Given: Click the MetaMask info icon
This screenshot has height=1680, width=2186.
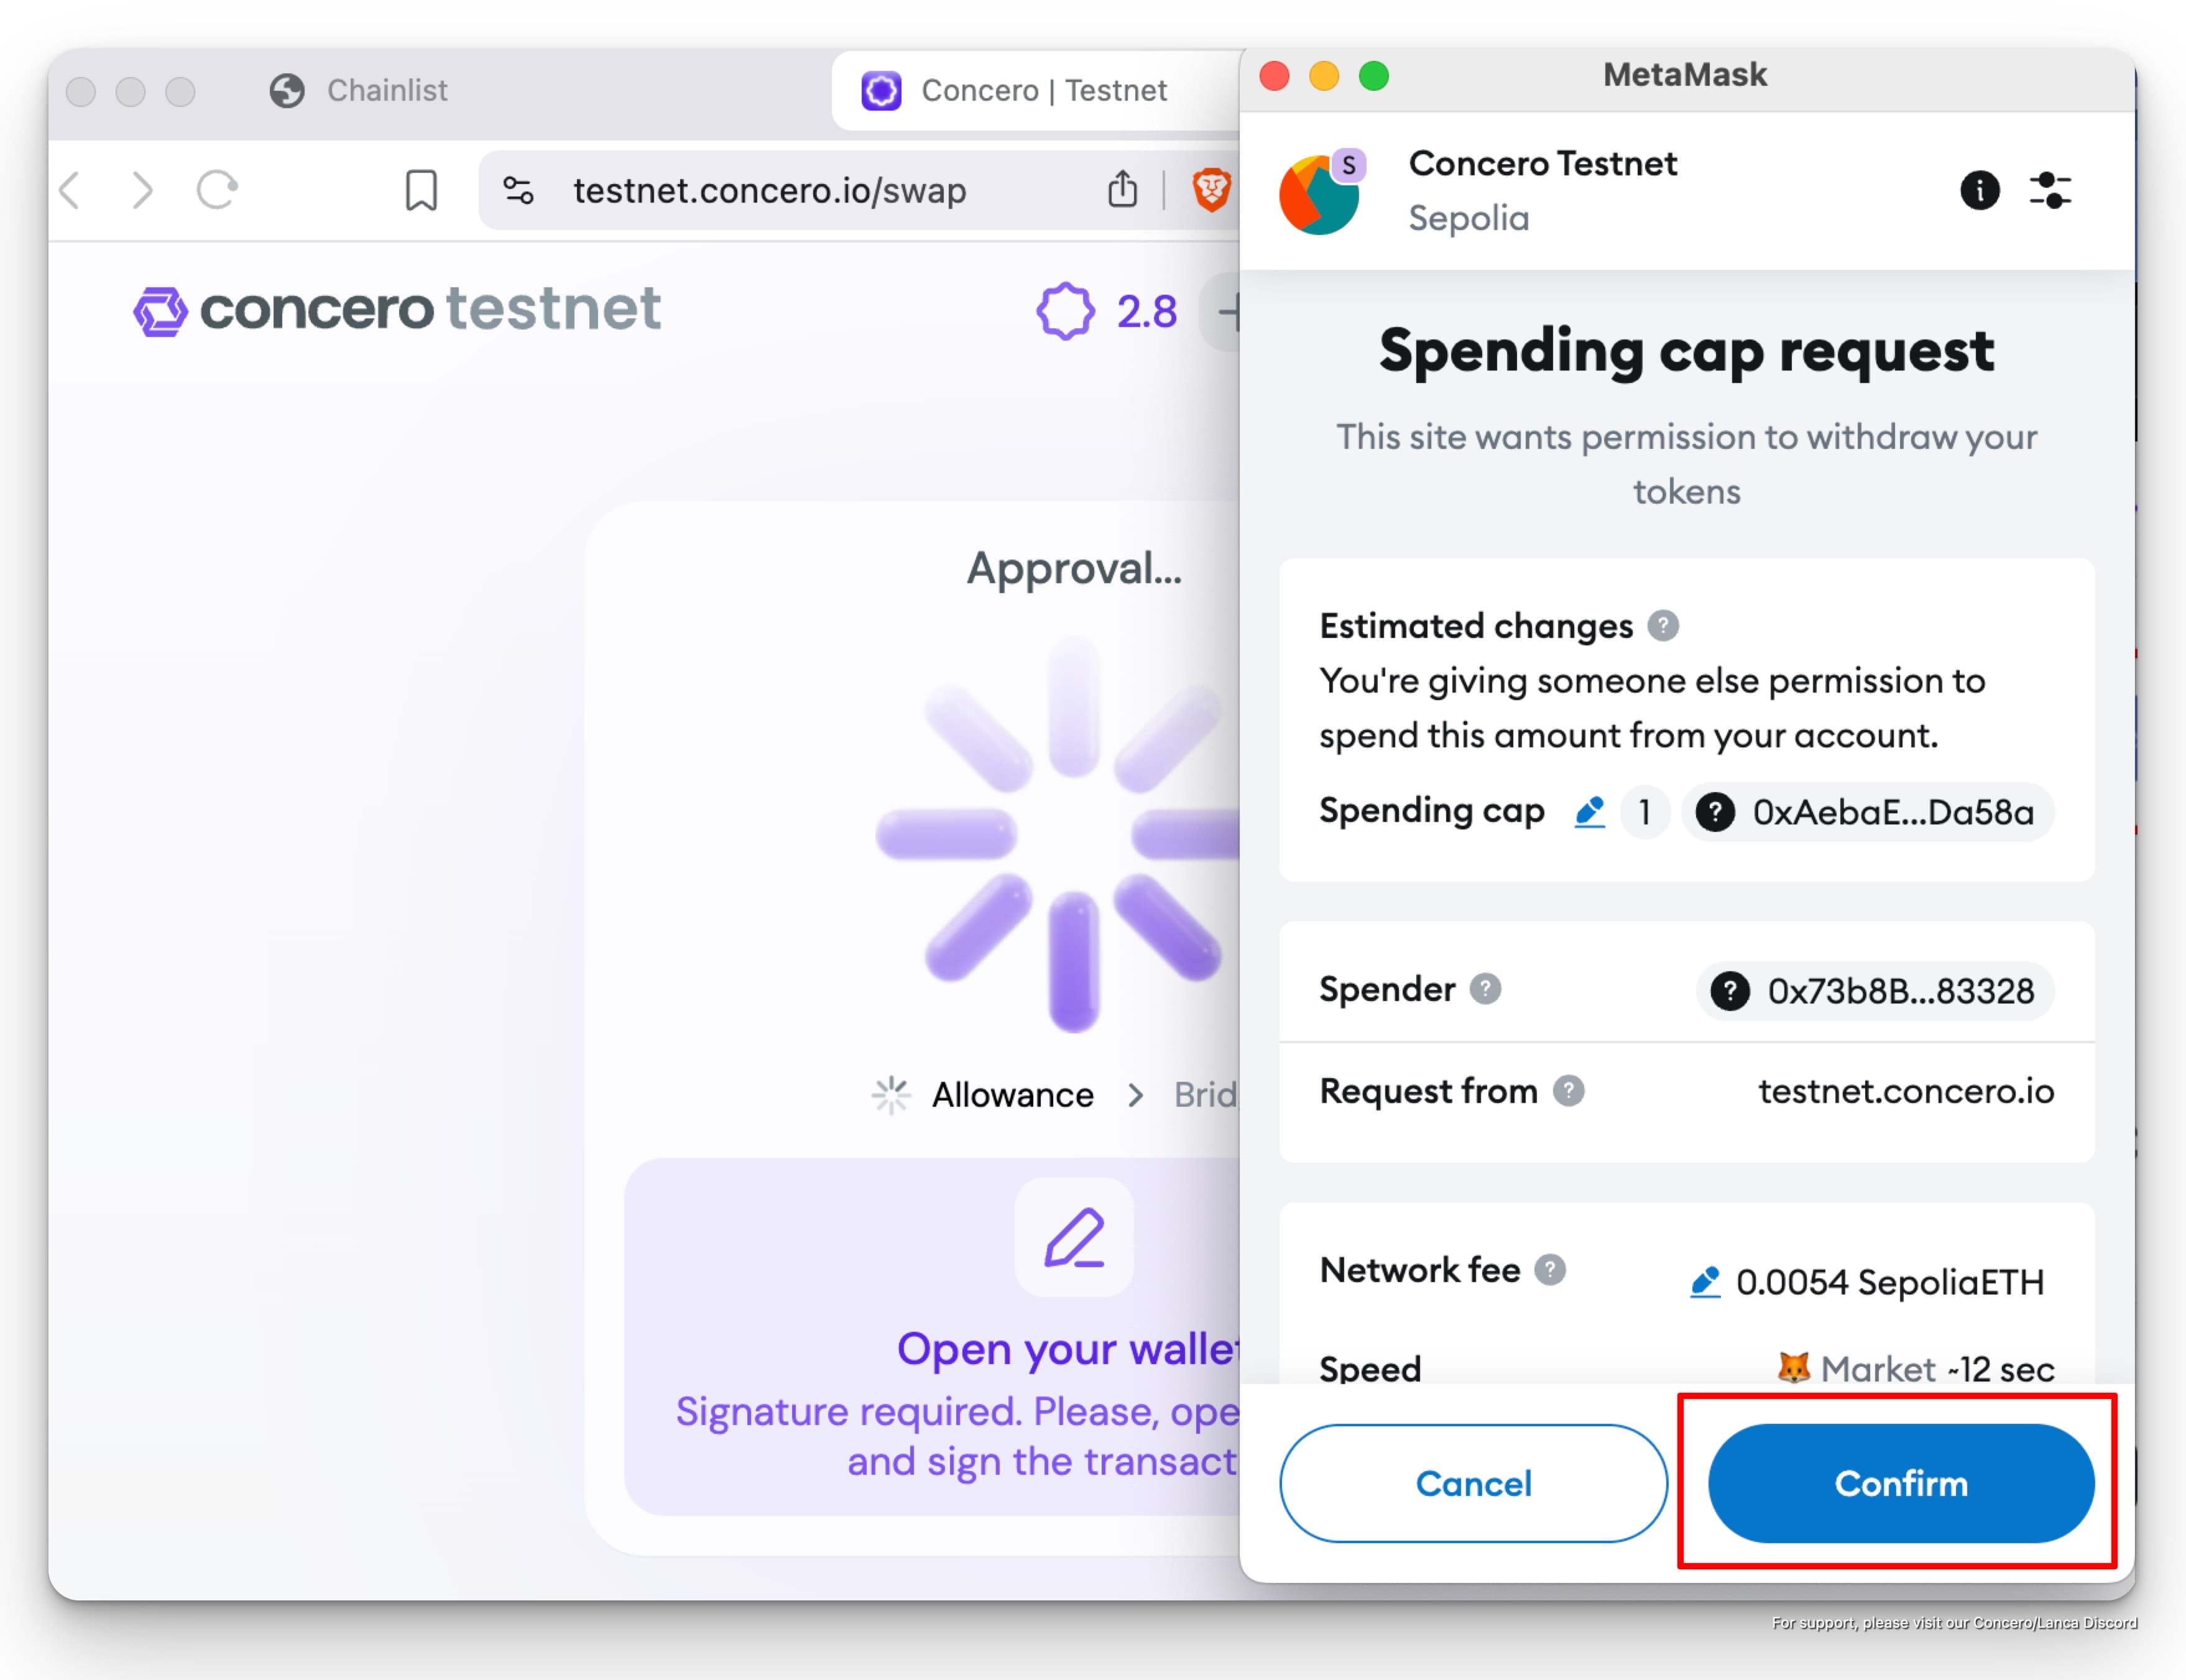Looking at the screenshot, I should [1979, 190].
